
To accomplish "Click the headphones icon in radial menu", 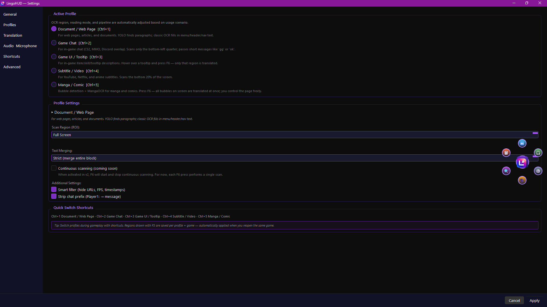I will pyautogui.click(x=538, y=153).
